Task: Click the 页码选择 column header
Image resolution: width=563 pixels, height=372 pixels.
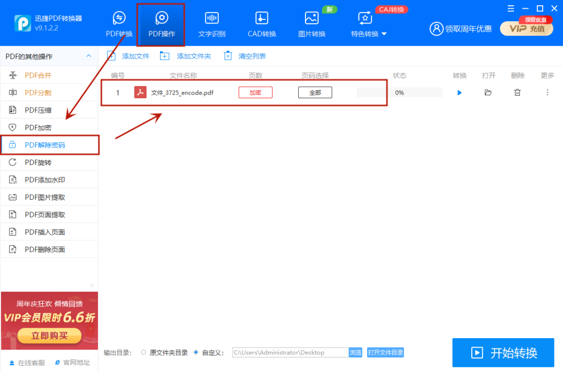Action: point(315,75)
